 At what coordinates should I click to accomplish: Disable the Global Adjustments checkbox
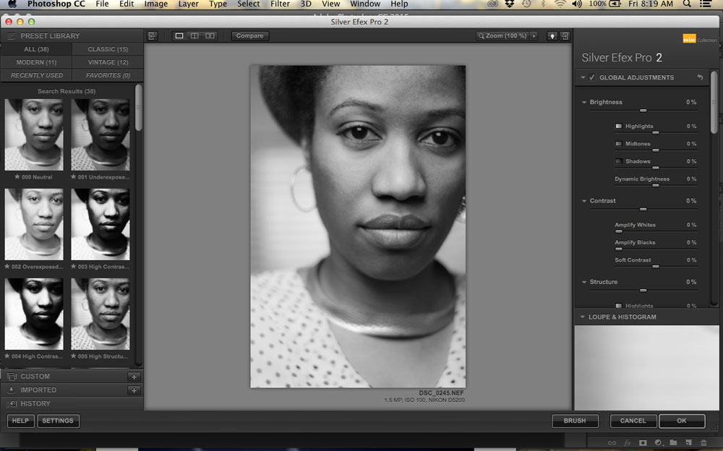[x=592, y=77]
